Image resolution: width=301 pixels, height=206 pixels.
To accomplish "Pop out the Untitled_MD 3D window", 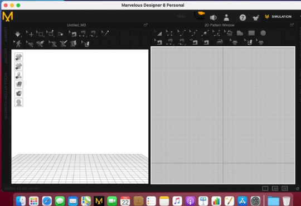I will click(x=145, y=25).
